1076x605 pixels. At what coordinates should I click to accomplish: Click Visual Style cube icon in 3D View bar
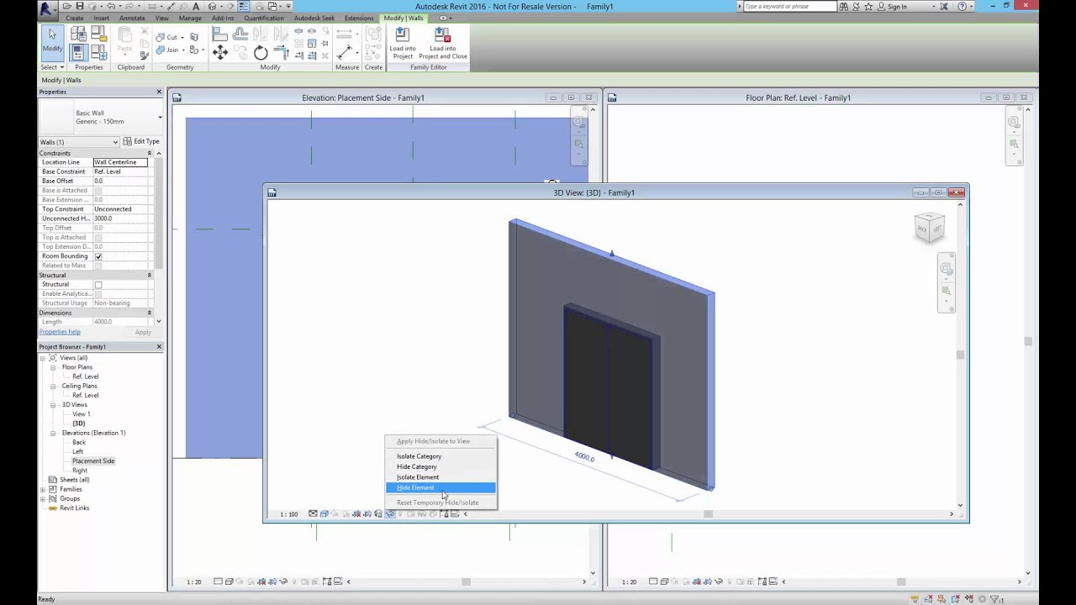pos(324,513)
